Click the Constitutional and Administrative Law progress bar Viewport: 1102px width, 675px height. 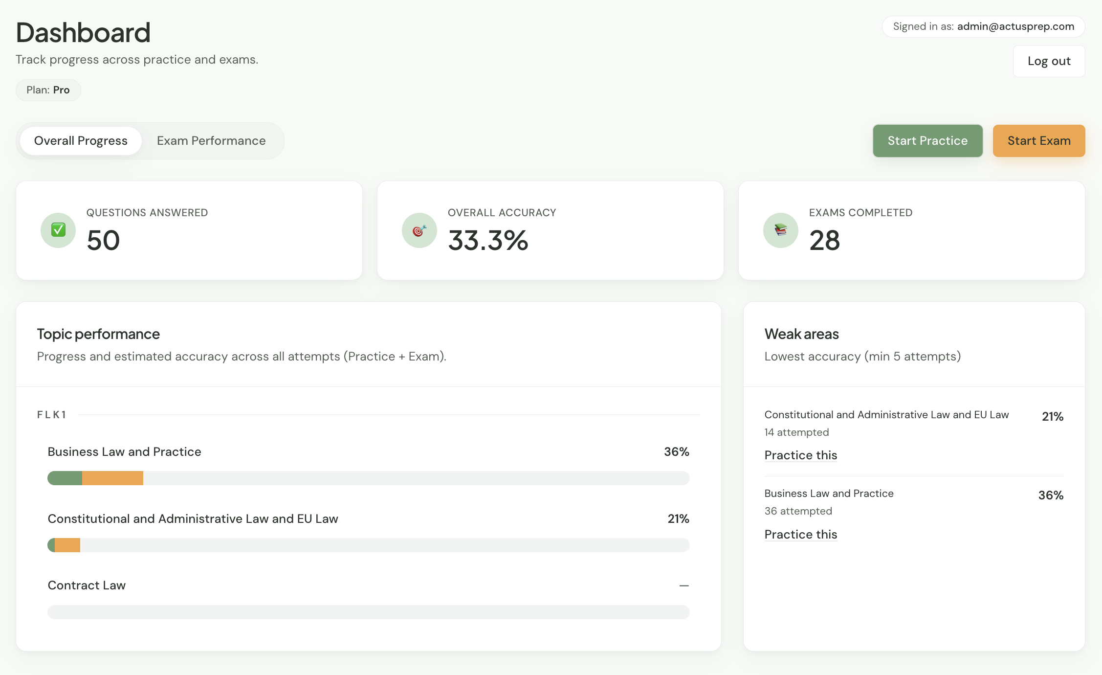(x=368, y=544)
